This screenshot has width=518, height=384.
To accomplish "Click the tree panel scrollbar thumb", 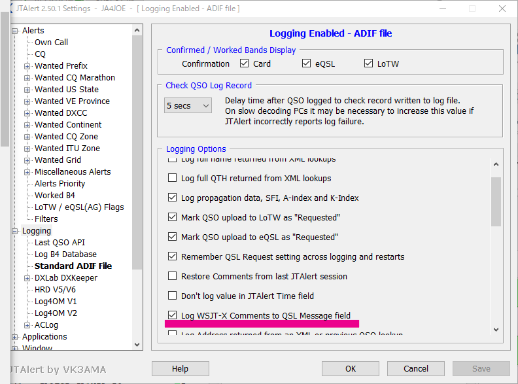I will click(137, 152).
